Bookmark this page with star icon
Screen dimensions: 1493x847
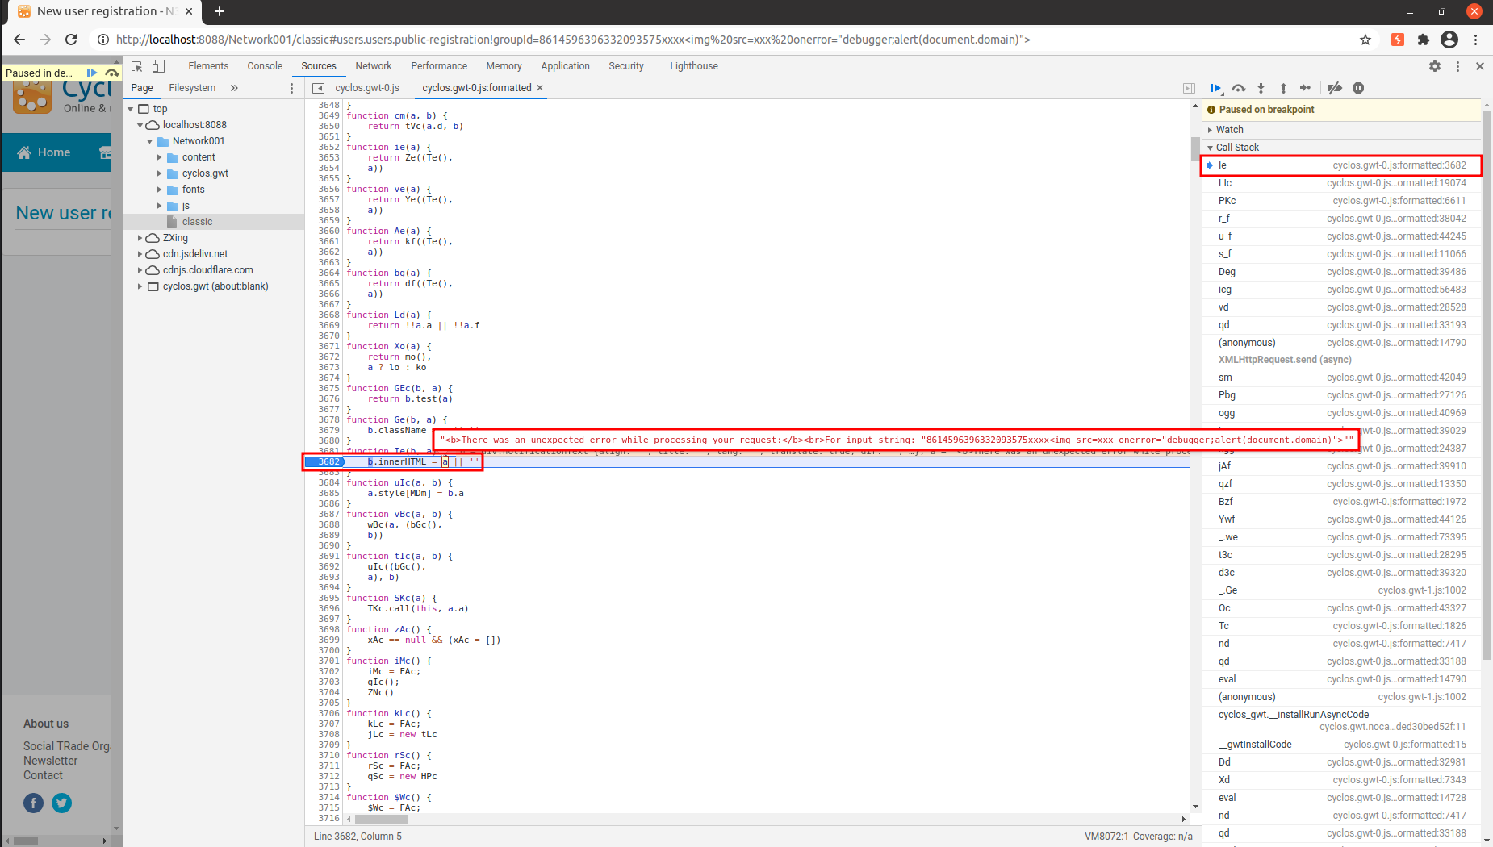click(1365, 40)
